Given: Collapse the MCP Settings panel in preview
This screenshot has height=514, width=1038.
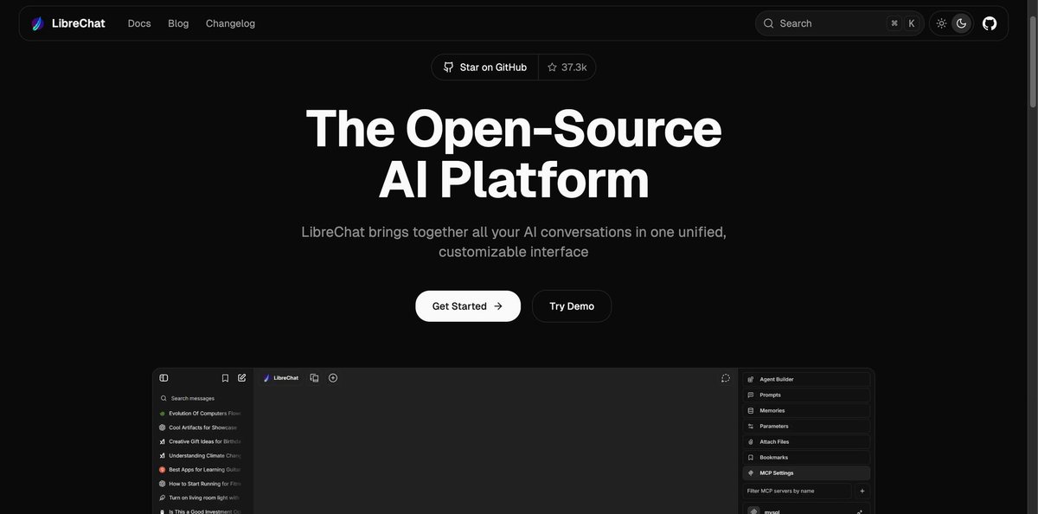Looking at the screenshot, I should [x=806, y=472].
